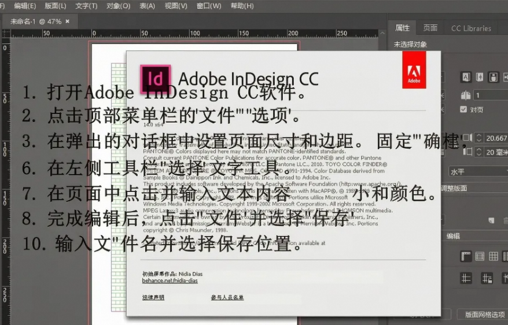
Task: Open the 水平 direction dropdown
Action: point(478,172)
